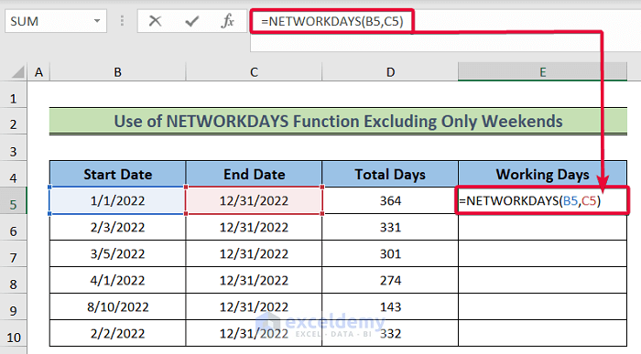
Task: Click the Select All corner triangle
Action: [18, 72]
